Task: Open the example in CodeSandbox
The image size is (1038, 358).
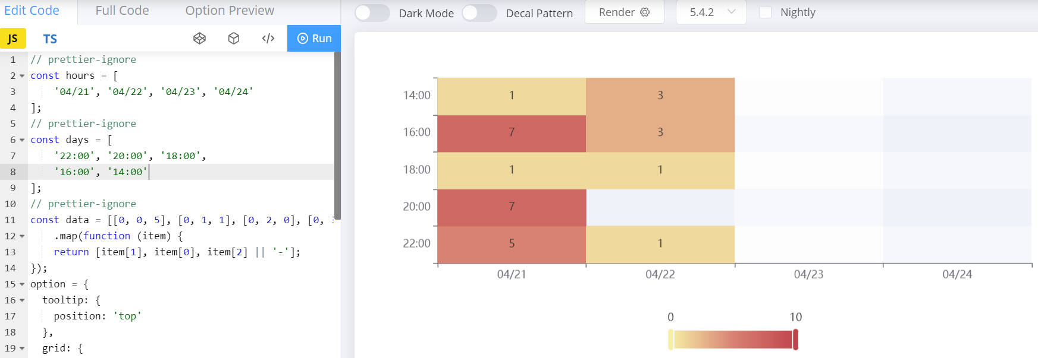Action: click(233, 38)
